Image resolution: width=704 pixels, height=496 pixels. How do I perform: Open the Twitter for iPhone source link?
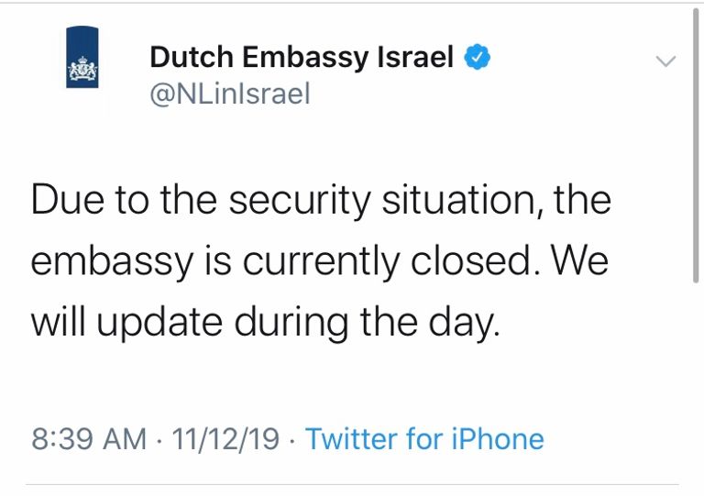pos(424,438)
